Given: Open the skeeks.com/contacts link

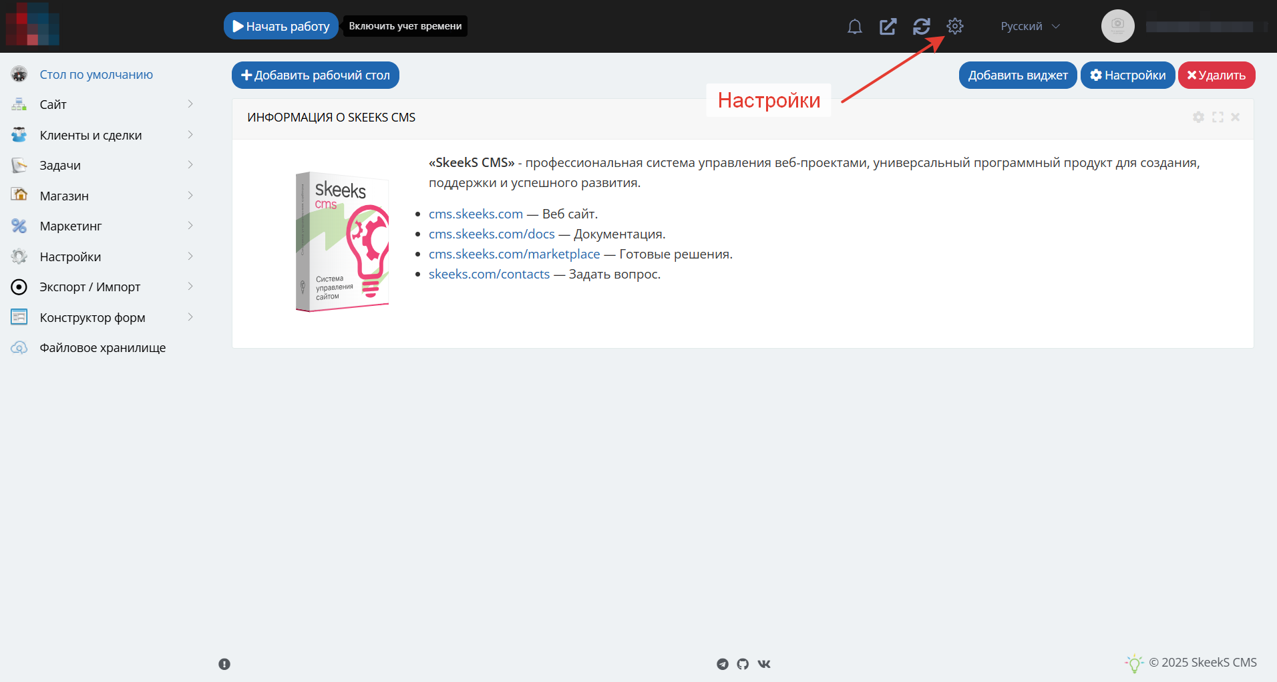Looking at the screenshot, I should coord(489,274).
